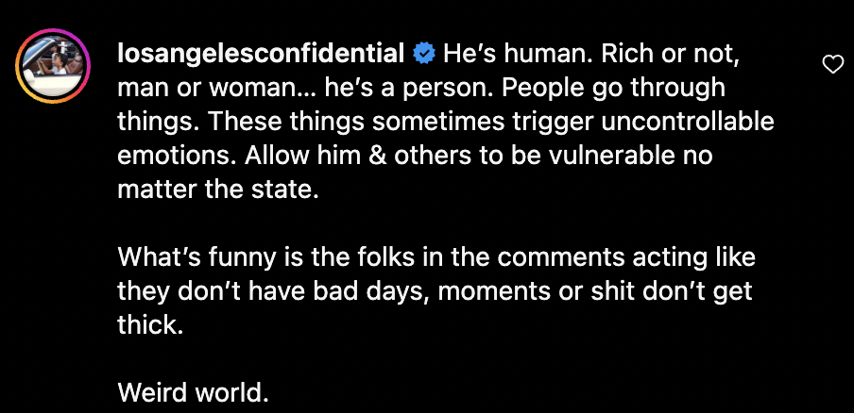Viewport: 854px width, 413px height.
Task: Click the phrase "People go through"
Action: click(613, 89)
